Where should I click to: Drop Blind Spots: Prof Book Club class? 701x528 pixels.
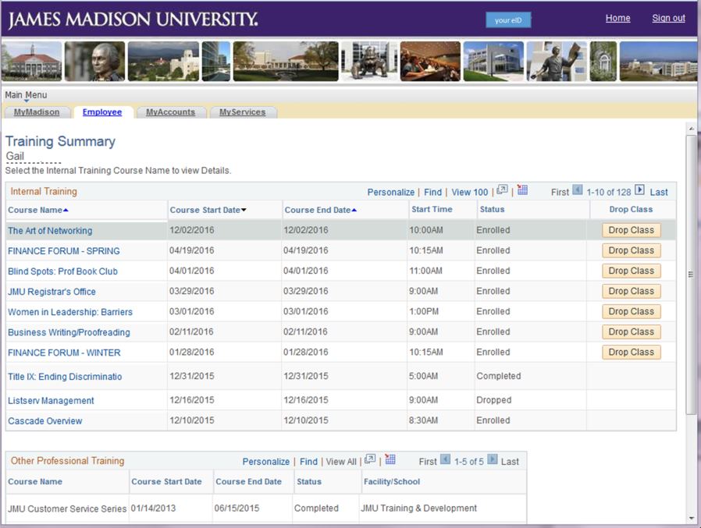point(631,271)
